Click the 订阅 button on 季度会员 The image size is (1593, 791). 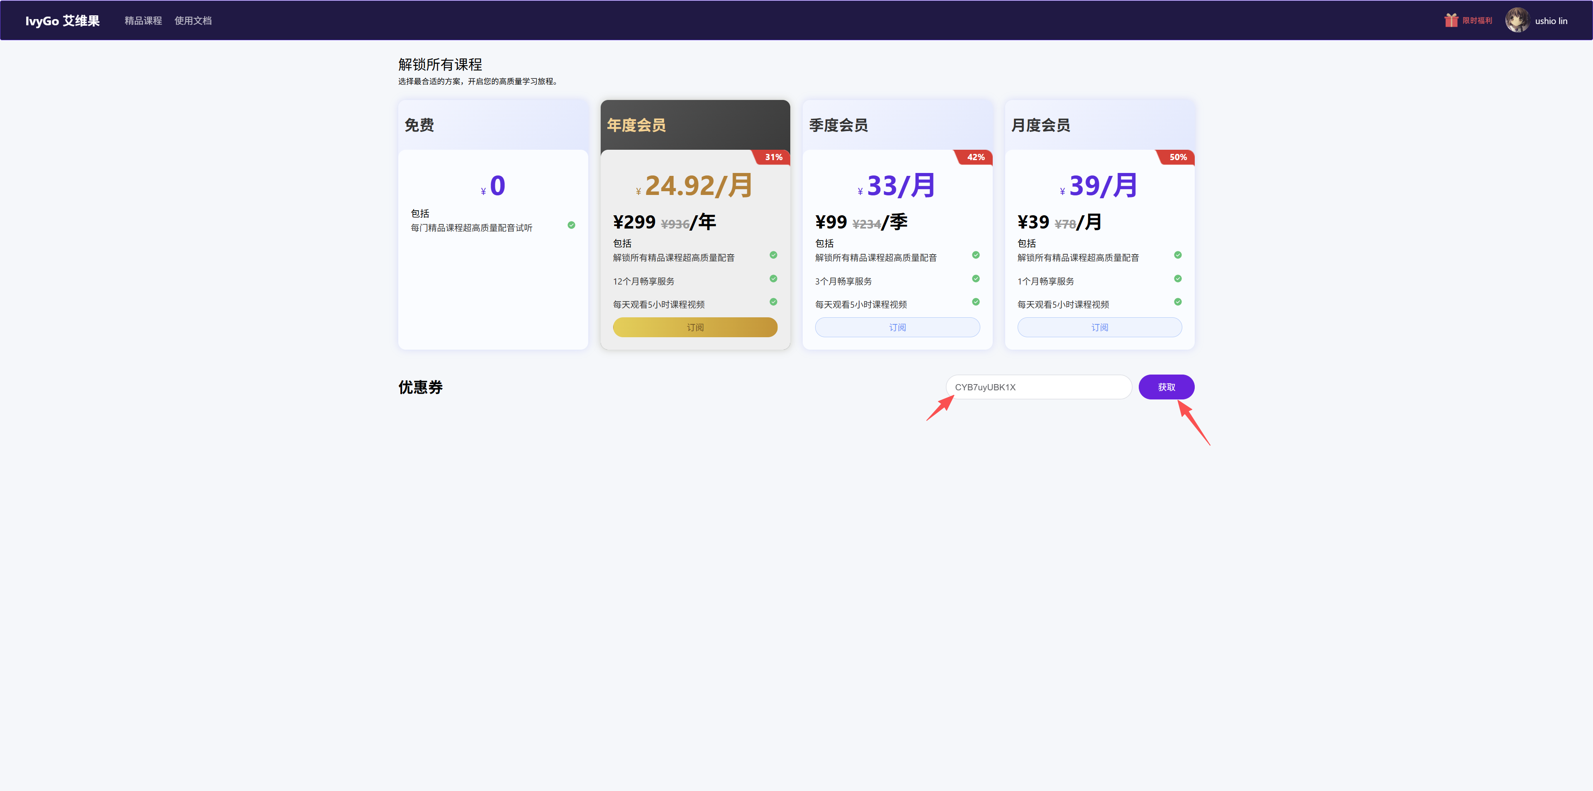coord(897,327)
